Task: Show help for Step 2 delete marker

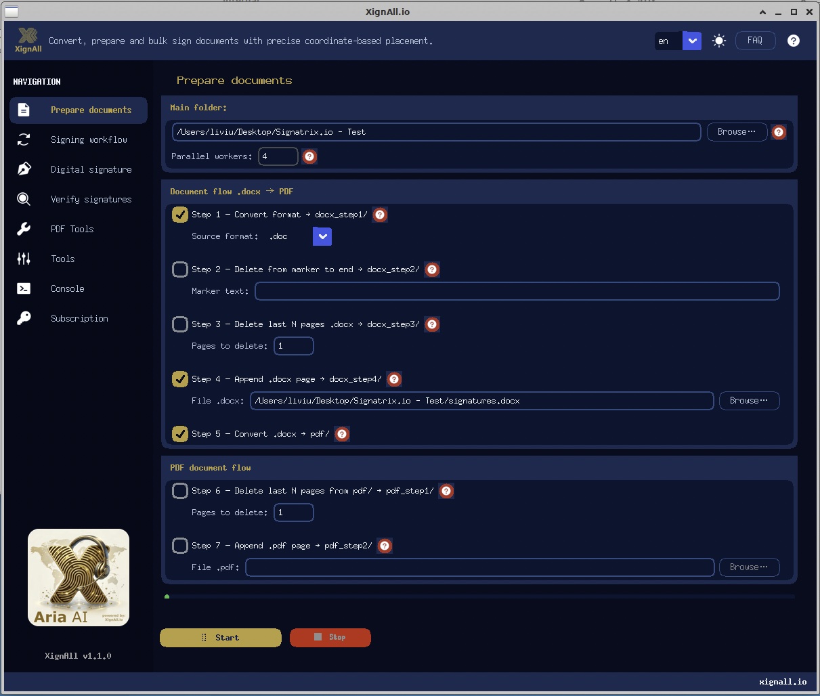Action: tap(432, 269)
